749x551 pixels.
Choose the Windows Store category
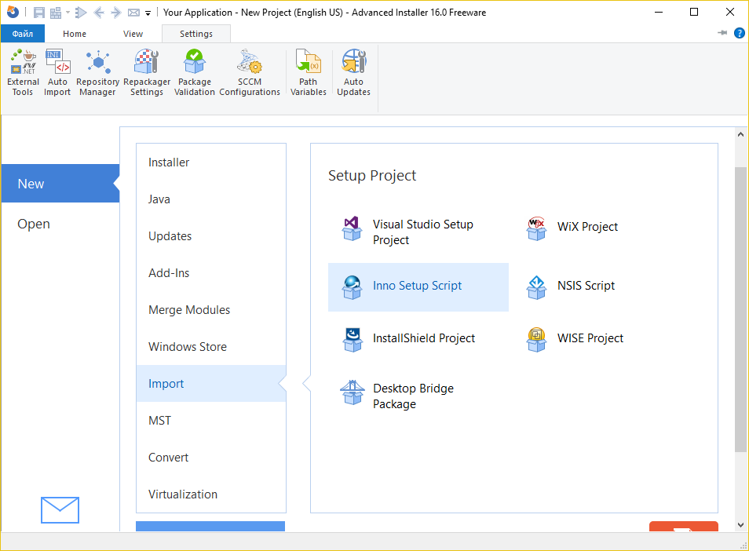(211, 347)
